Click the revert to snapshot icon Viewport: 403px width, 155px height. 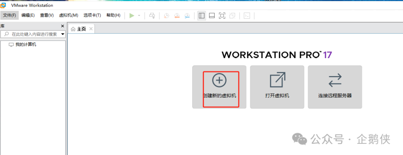[177, 16]
